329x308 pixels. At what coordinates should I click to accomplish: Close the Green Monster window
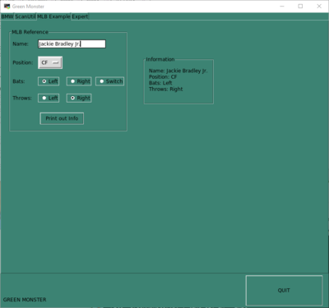(319, 6)
